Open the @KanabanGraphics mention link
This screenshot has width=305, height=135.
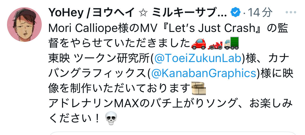pyautogui.click(x=203, y=73)
